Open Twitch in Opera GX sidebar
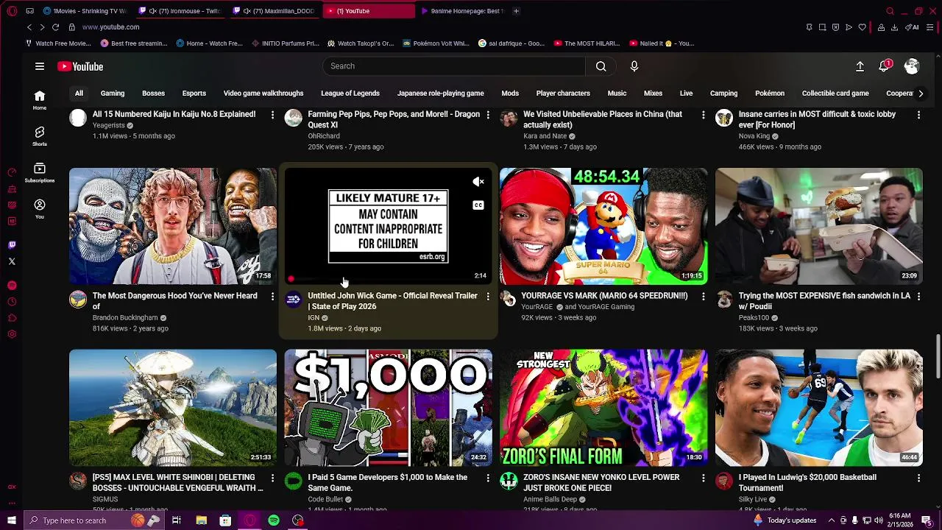 pos(12,245)
